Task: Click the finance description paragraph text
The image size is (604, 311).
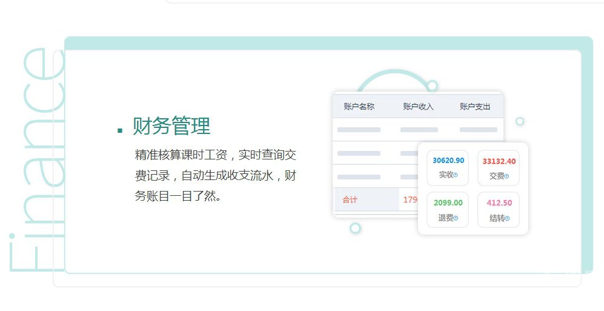Action: coord(215,175)
